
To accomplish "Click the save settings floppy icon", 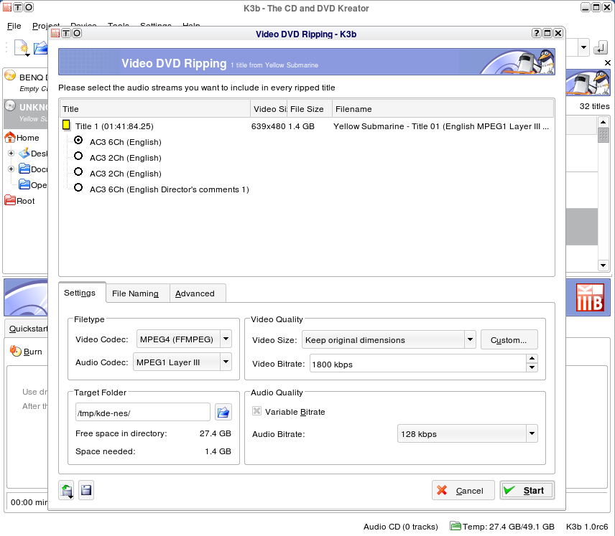I will [86, 491].
